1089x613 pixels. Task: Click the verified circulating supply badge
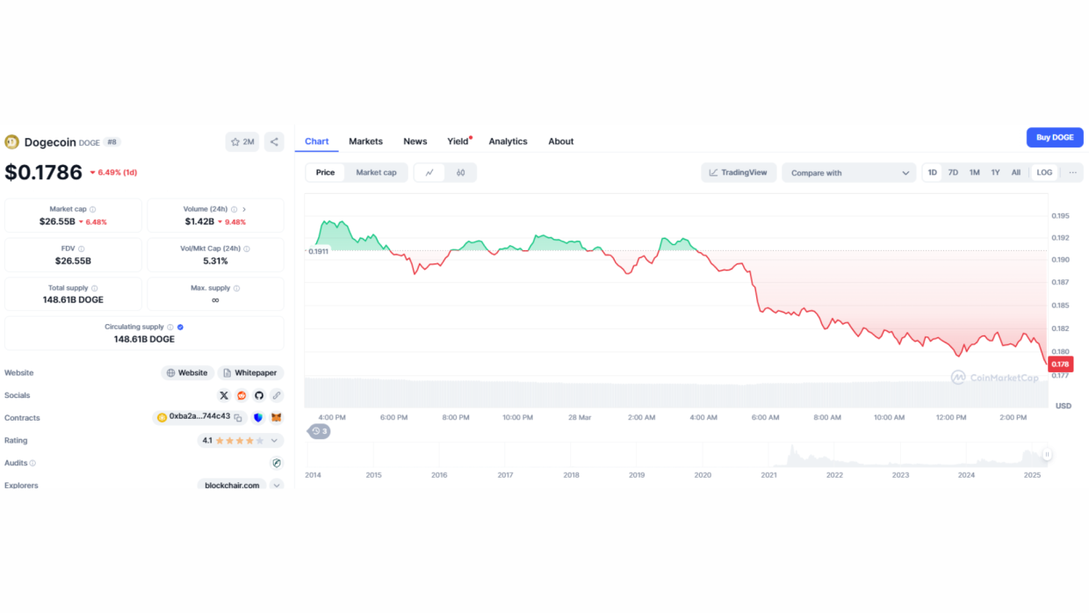[x=180, y=327]
